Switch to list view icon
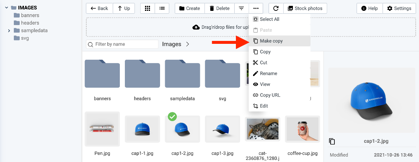This screenshot has height=162, width=419. click(162, 8)
